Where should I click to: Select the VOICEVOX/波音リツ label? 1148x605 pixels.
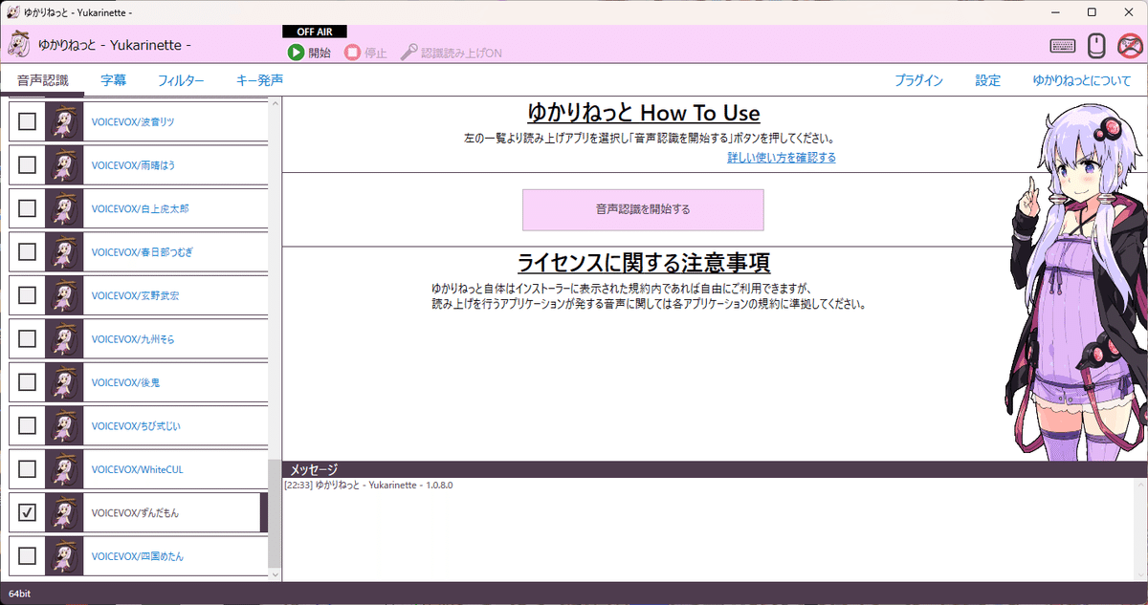click(133, 121)
